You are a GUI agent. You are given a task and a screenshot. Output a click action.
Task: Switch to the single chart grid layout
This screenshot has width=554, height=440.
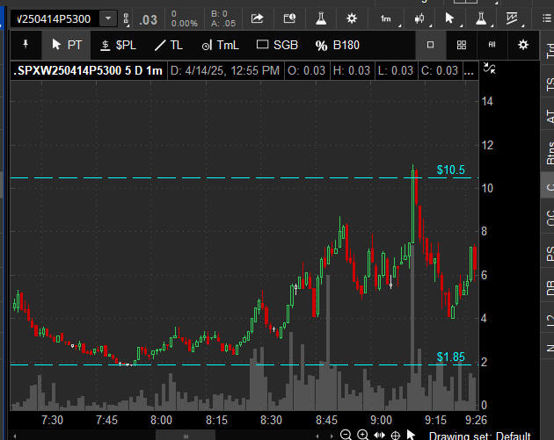(x=430, y=45)
